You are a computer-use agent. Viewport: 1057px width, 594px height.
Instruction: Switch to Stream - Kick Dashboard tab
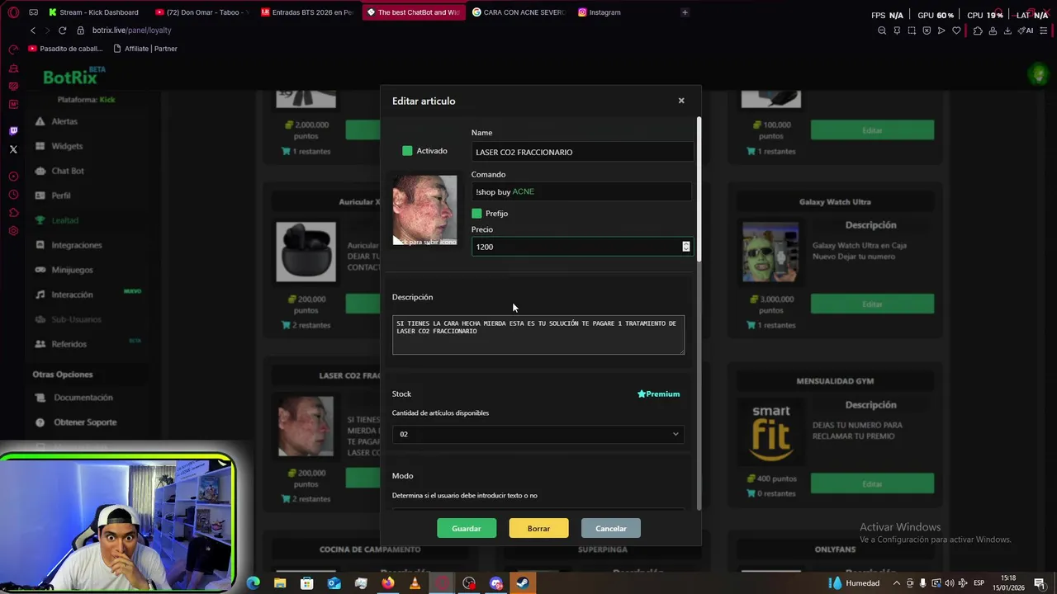(93, 12)
